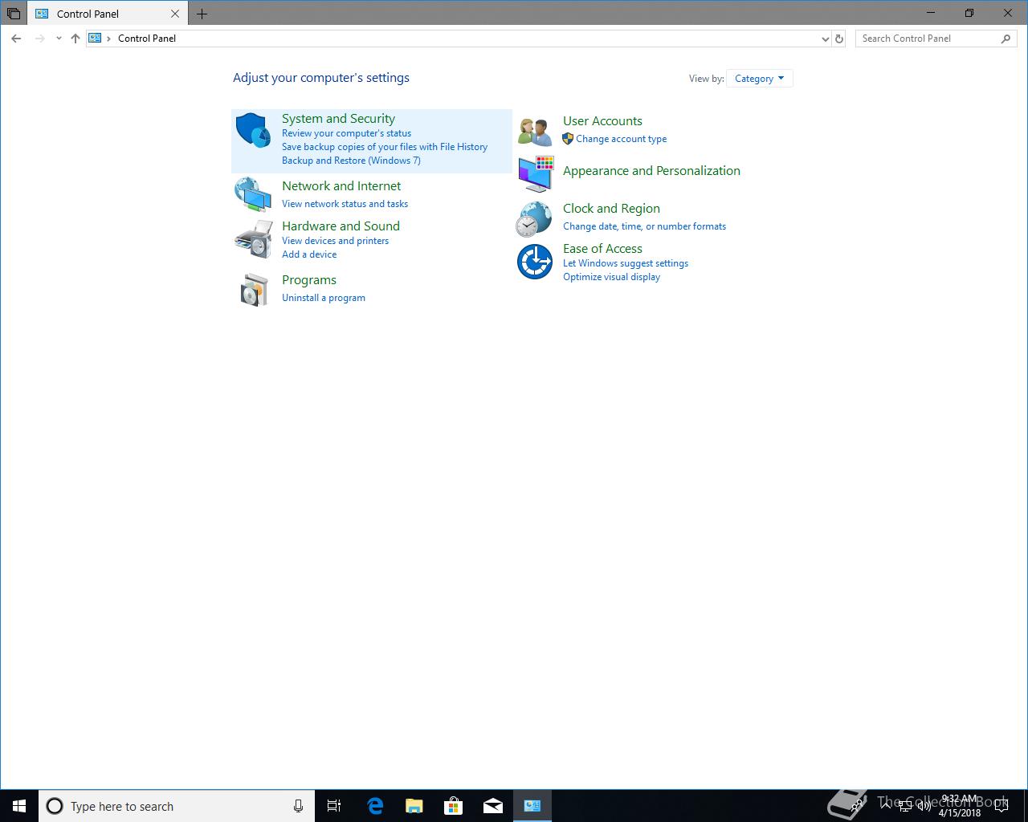Close the Control Panel tab
The image size is (1028, 822).
[175, 14]
